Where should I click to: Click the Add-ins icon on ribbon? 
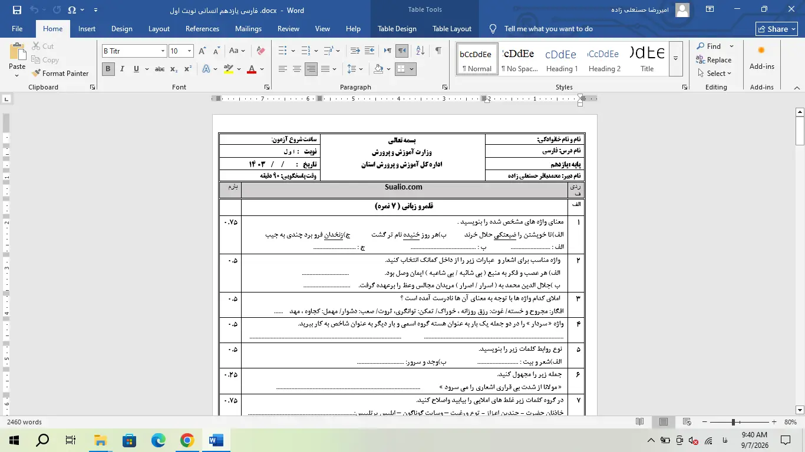[x=761, y=58]
